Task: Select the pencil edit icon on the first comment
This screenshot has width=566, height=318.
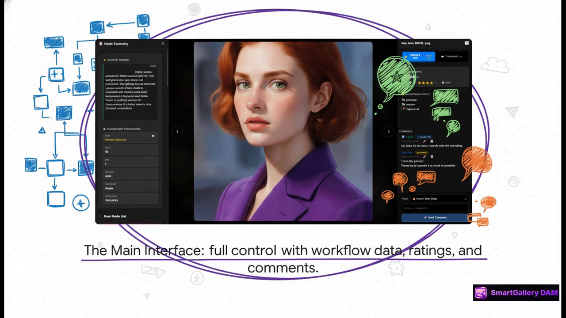Action: [x=424, y=141]
